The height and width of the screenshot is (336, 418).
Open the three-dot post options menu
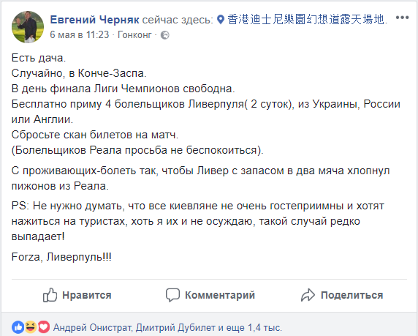pos(402,18)
